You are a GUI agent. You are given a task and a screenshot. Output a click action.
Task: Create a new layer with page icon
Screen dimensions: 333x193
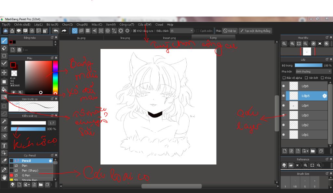[x=285, y=151]
